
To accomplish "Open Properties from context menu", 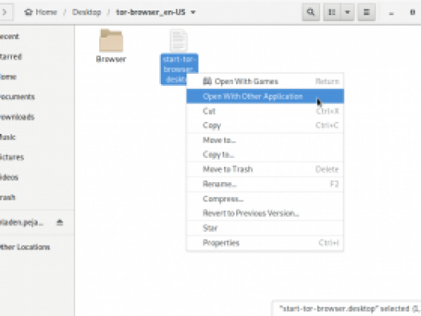I will pos(265,243).
